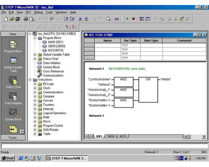Viewport: 209px width, 167px height.
Task: Click the View bar scroll-down arrow
Action: coord(22,132)
